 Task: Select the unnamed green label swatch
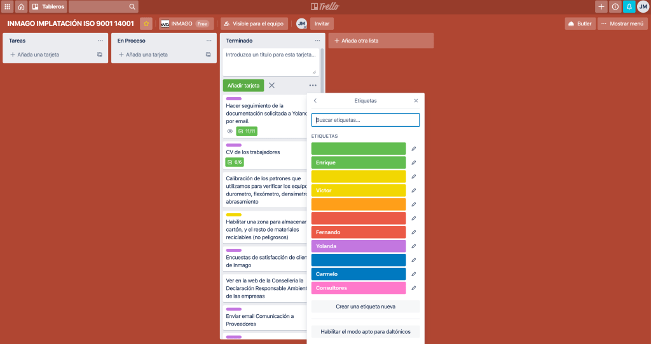359,149
